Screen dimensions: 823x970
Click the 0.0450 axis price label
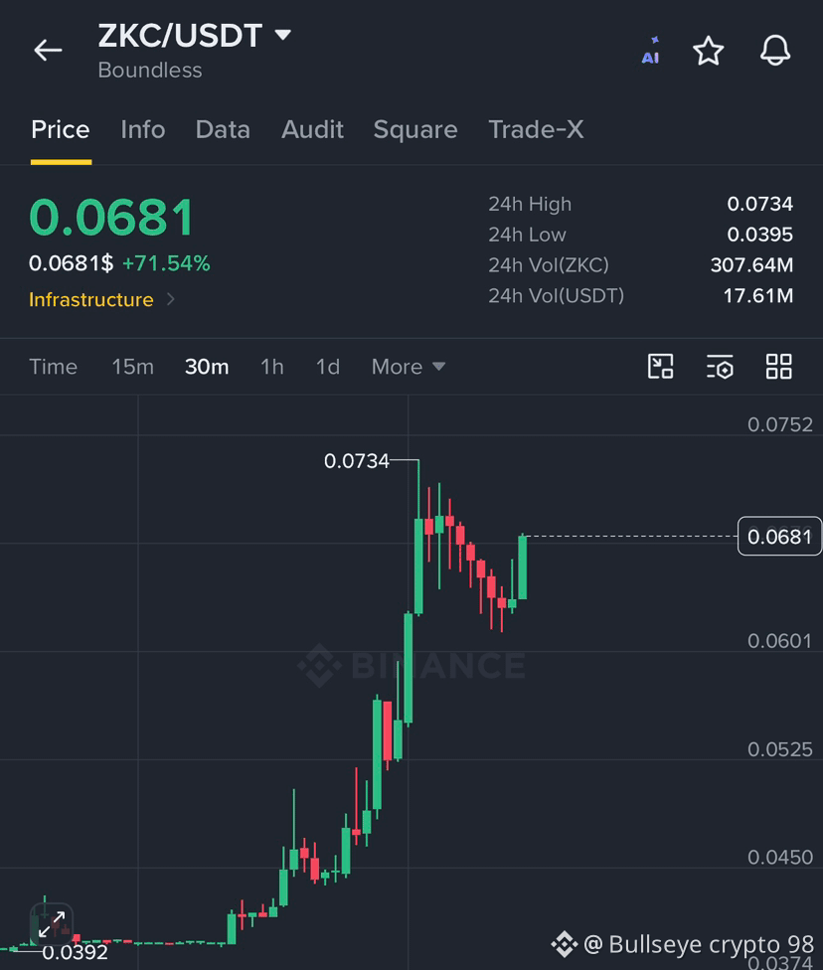[x=779, y=857]
